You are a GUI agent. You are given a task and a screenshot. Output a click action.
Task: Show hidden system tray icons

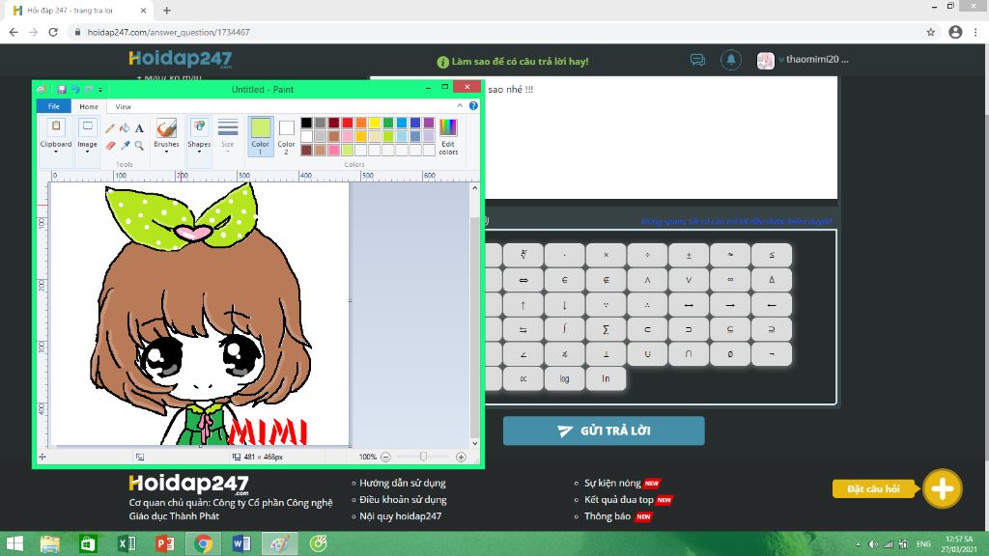(858, 544)
